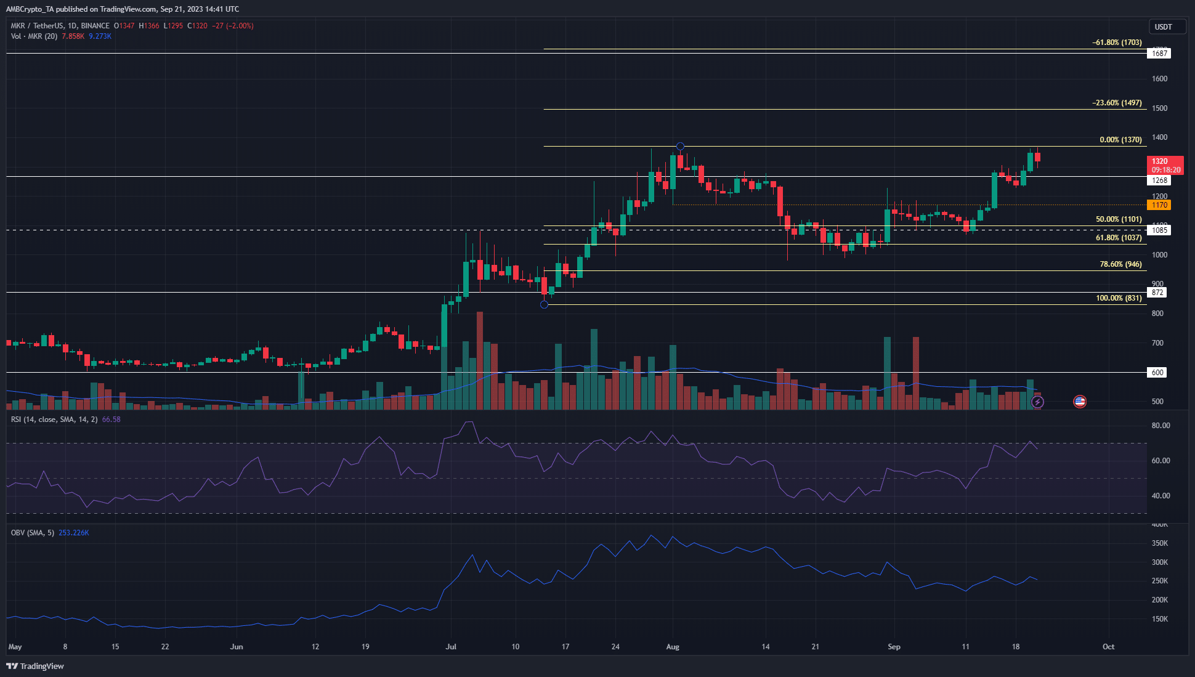The image size is (1195, 677).
Task: Click the Sep label on the time axis
Action: [x=894, y=647]
